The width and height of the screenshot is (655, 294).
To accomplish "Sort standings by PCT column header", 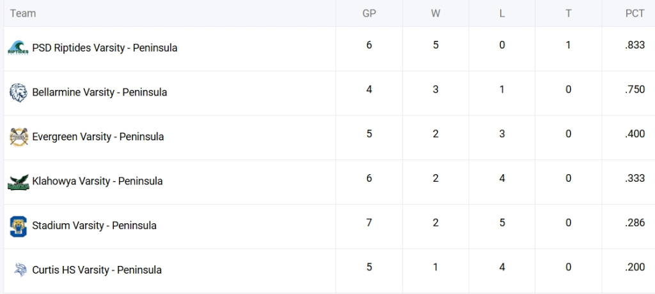I will point(635,13).
